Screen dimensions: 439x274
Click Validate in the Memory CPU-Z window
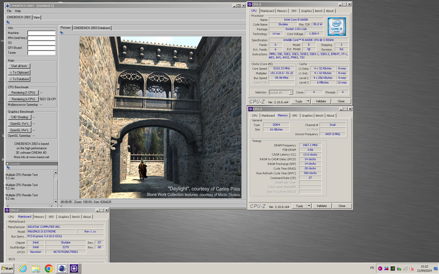[322, 206]
